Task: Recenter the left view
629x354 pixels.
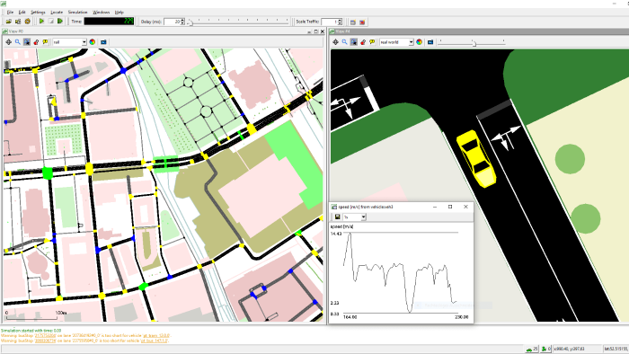Action: click(8, 41)
